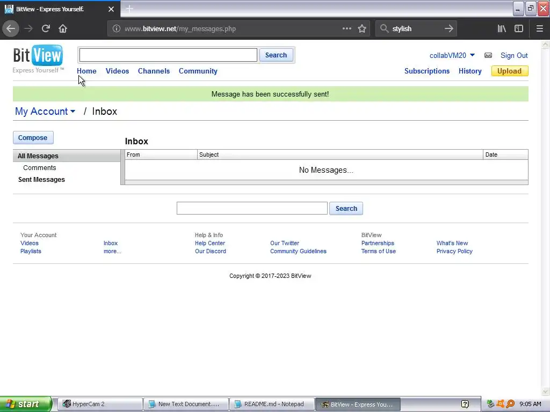Sort inbox by From column
Viewport: 550px width, 412px height.
pos(161,154)
